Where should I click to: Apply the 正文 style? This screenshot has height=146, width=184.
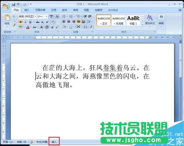click(104, 20)
